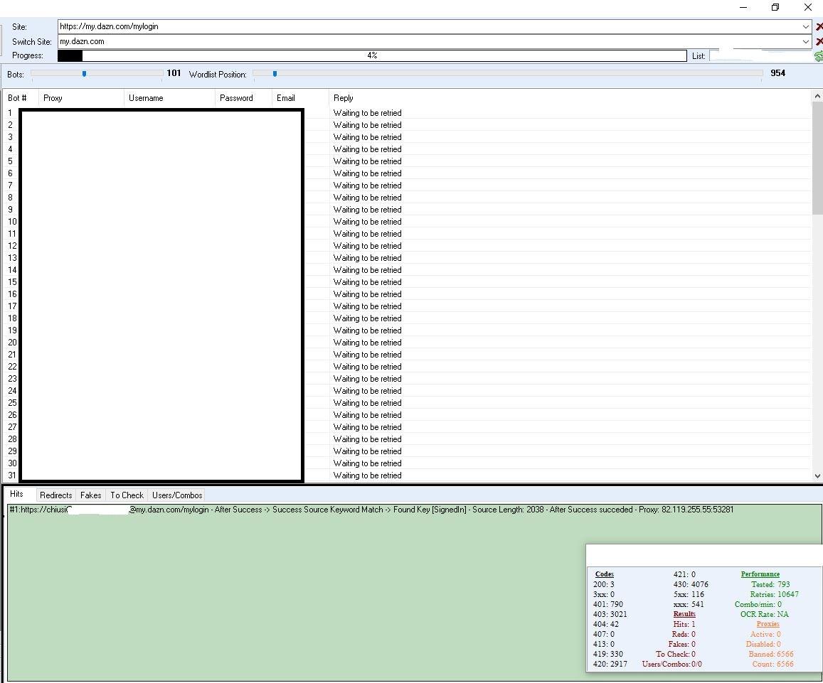Click the green refresh arrows icon
The image size is (823, 683).
click(x=819, y=56)
